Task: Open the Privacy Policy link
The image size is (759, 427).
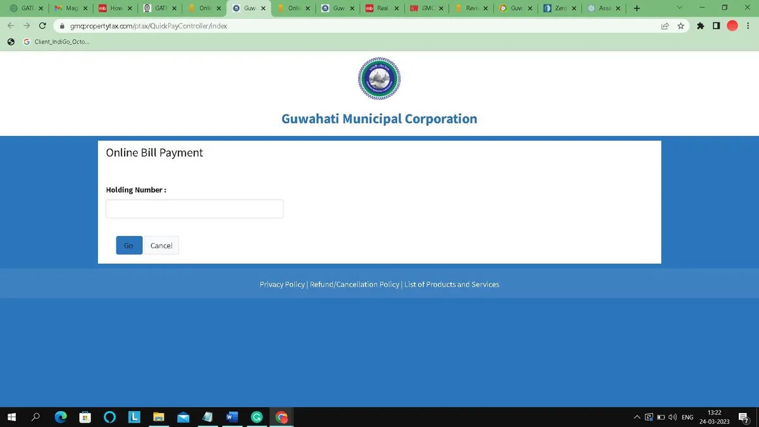Action: [282, 285]
